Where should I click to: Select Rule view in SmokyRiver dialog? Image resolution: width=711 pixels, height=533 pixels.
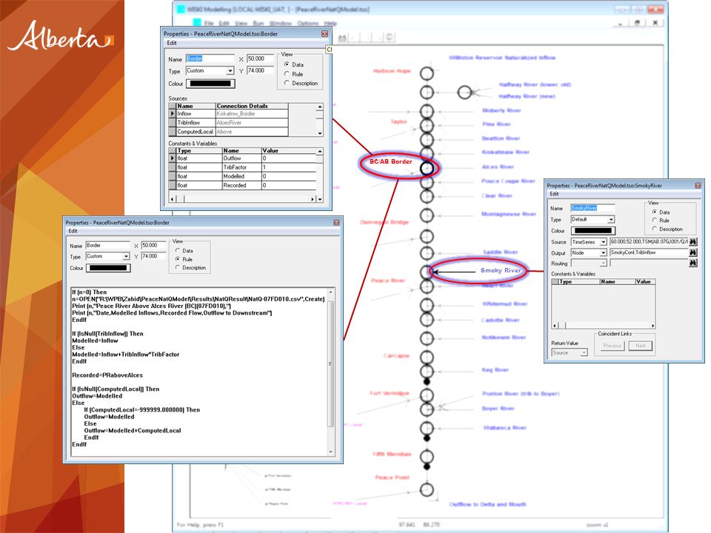[x=654, y=221]
